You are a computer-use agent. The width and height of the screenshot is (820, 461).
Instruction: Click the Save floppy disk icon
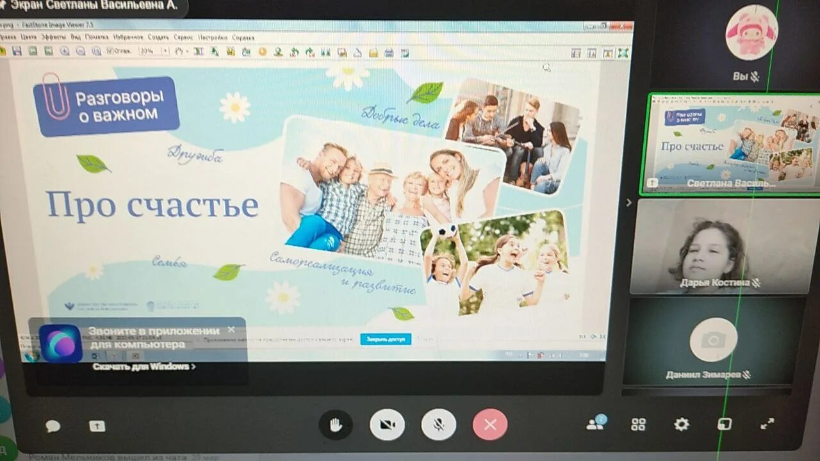coord(17,51)
